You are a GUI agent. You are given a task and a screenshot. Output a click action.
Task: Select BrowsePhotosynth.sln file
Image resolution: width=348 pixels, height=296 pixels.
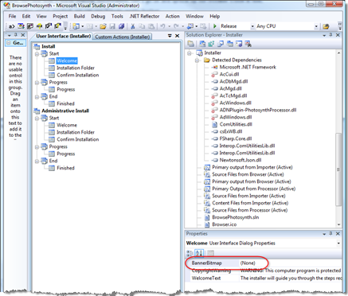236,217
